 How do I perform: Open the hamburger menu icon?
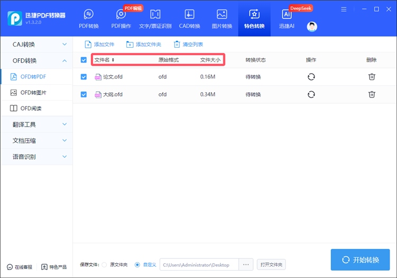(x=344, y=10)
